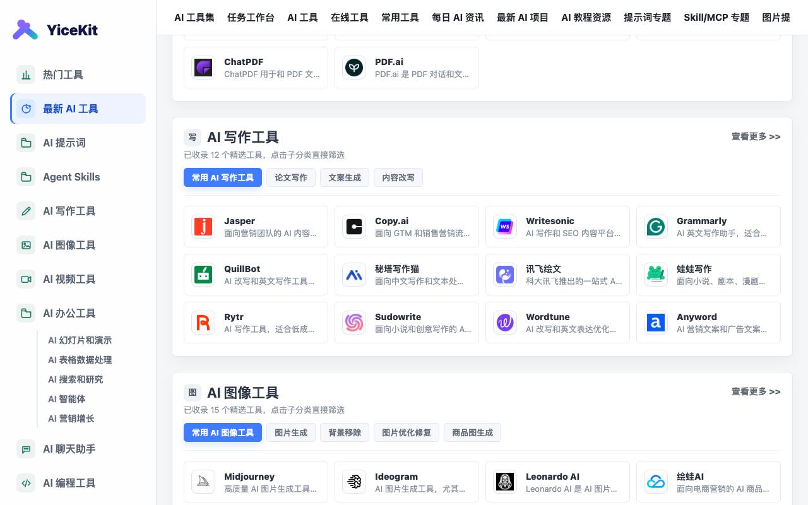
Task: Click 查看更多 in AI 图像工具 section
Action: (756, 391)
